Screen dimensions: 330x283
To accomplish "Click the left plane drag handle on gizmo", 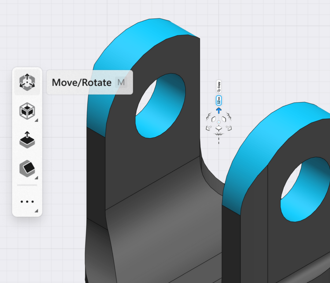I will click(214, 119).
